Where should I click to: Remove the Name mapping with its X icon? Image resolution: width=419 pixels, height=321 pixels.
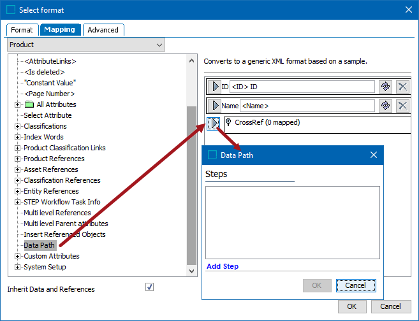pyautogui.click(x=402, y=106)
